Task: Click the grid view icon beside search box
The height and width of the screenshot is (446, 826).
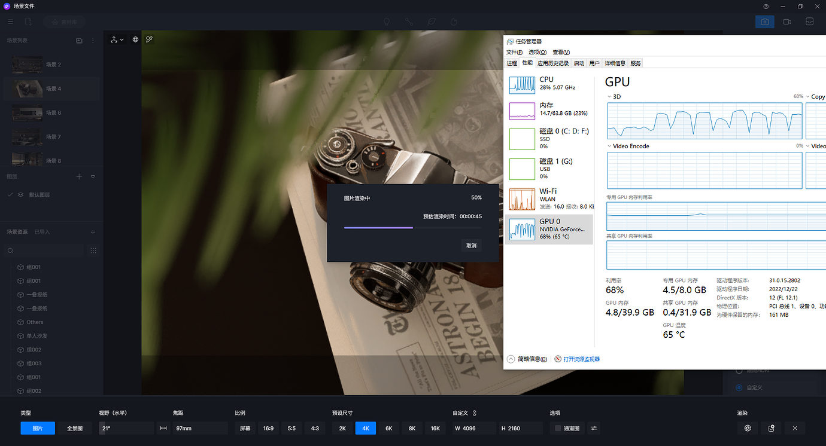Action: [93, 251]
